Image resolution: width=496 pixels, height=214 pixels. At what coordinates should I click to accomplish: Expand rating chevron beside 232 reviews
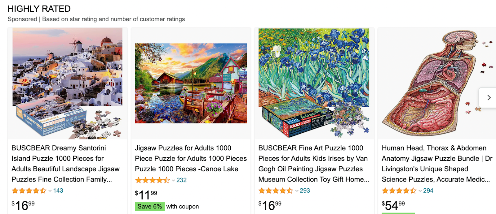(x=173, y=180)
